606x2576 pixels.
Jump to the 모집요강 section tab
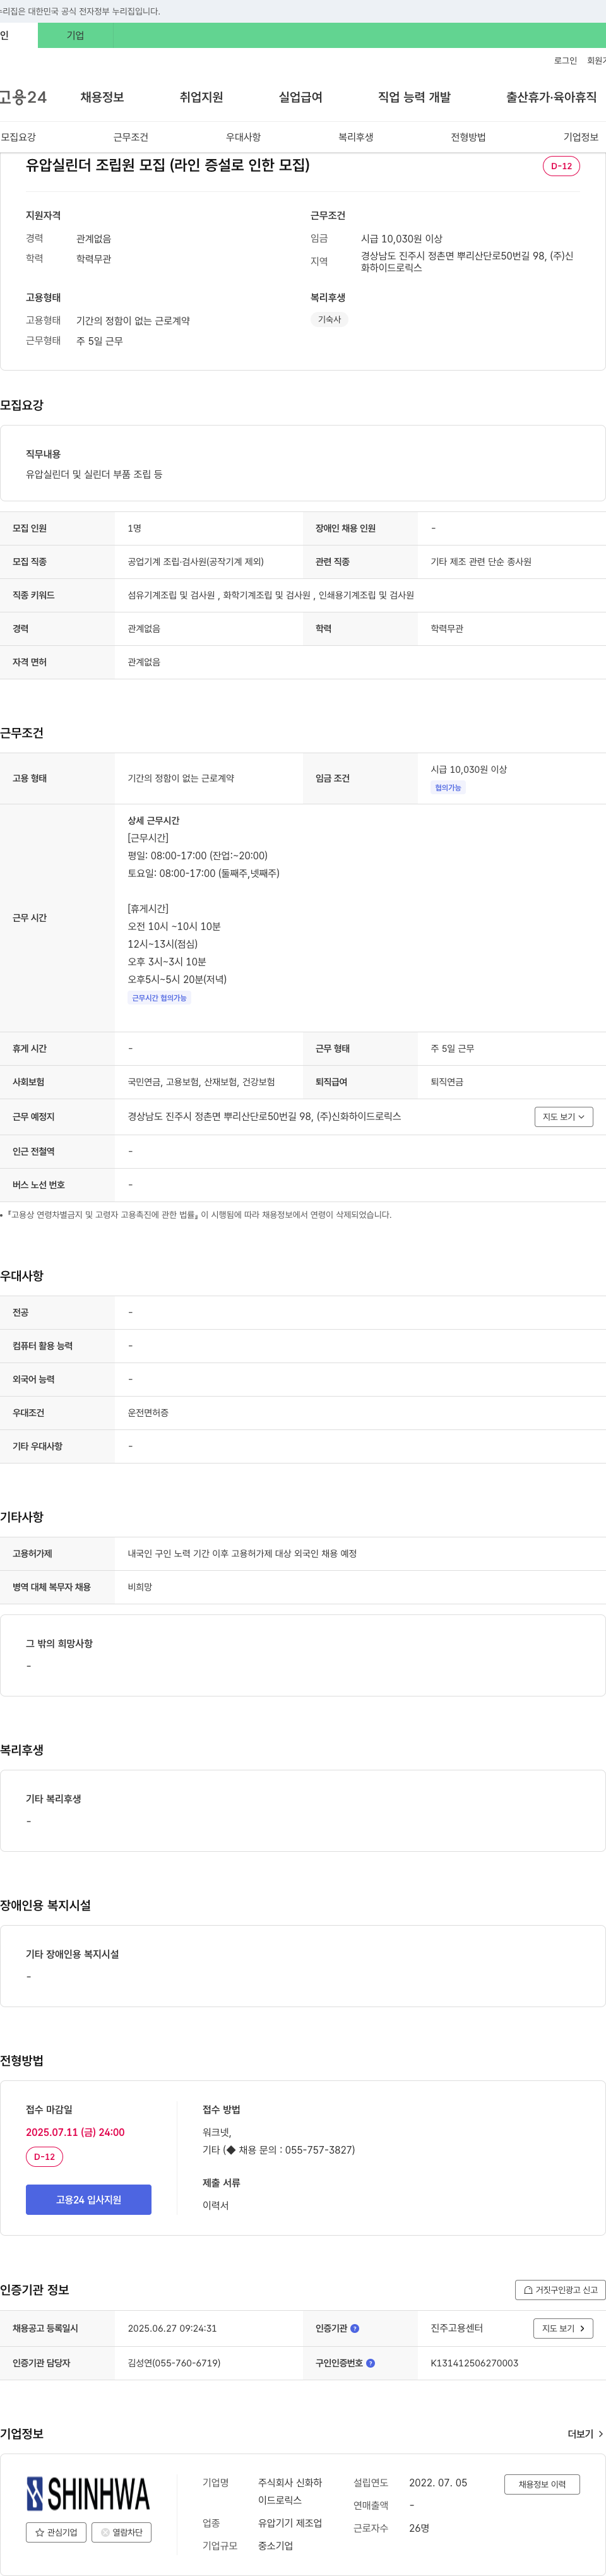point(18,137)
